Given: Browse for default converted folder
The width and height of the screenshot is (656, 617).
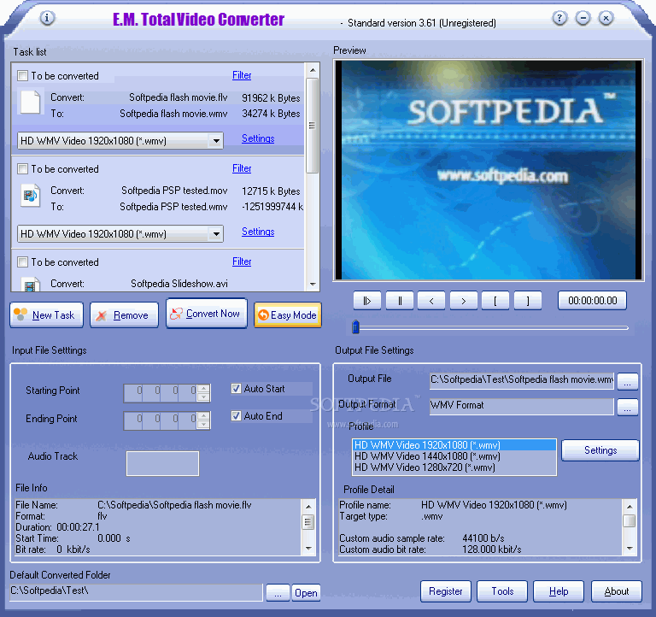Looking at the screenshot, I should [x=278, y=593].
